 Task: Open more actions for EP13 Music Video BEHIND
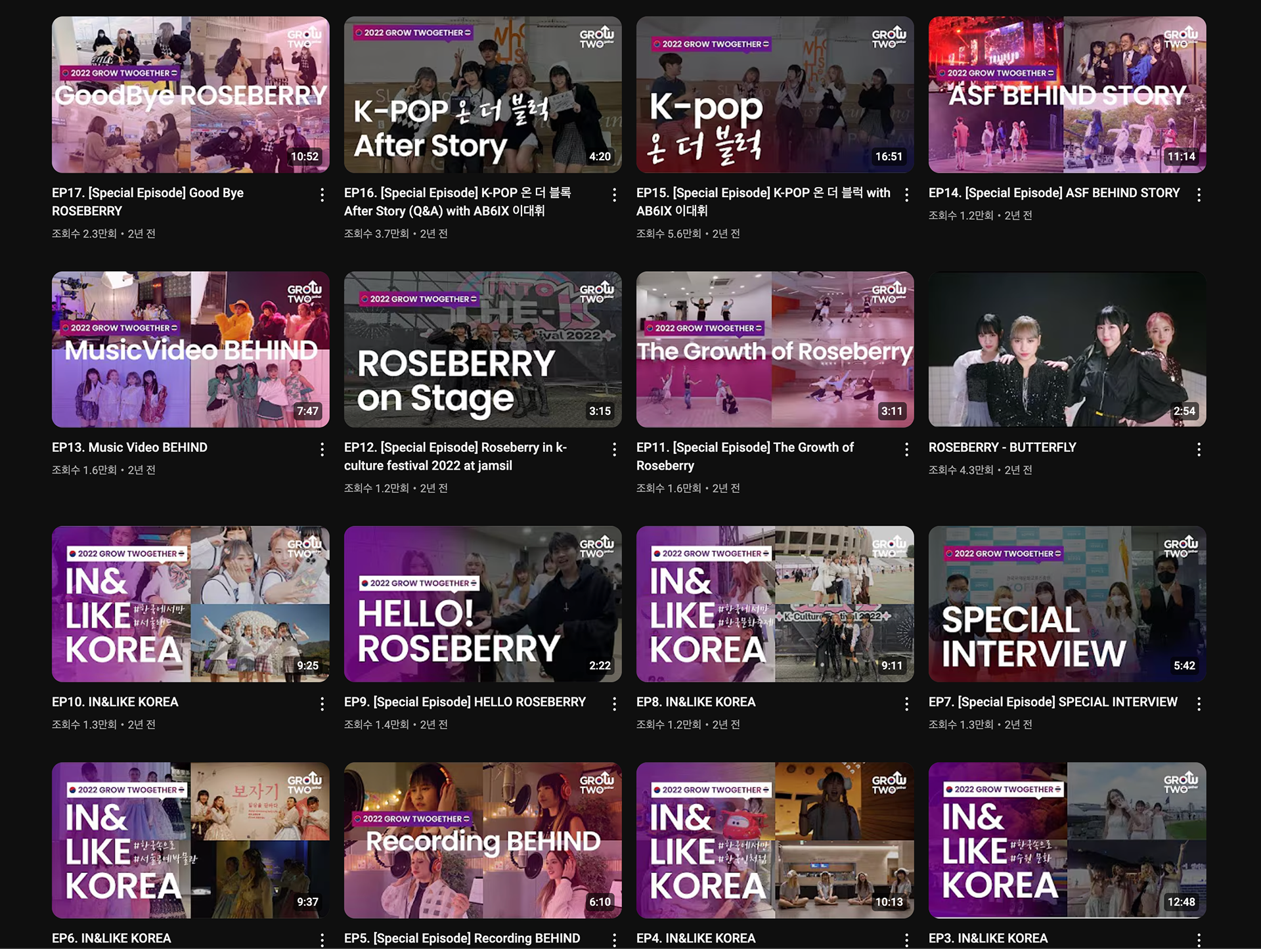322,450
